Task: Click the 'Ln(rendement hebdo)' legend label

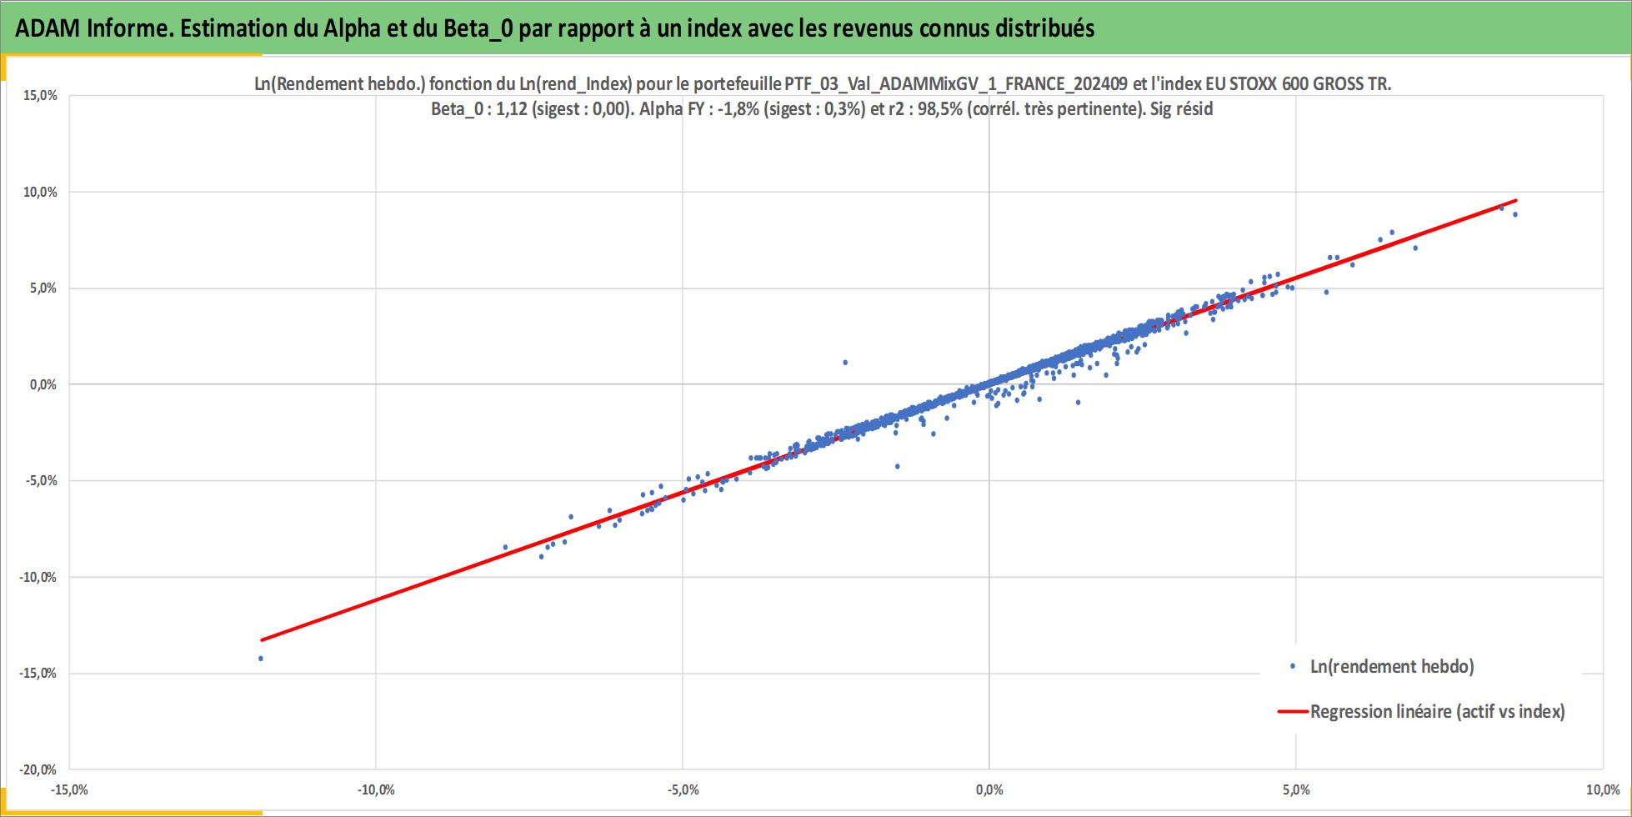Action: pyautogui.click(x=1392, y=666)
